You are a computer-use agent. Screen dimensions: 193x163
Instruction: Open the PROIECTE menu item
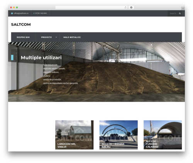point(46,37)
